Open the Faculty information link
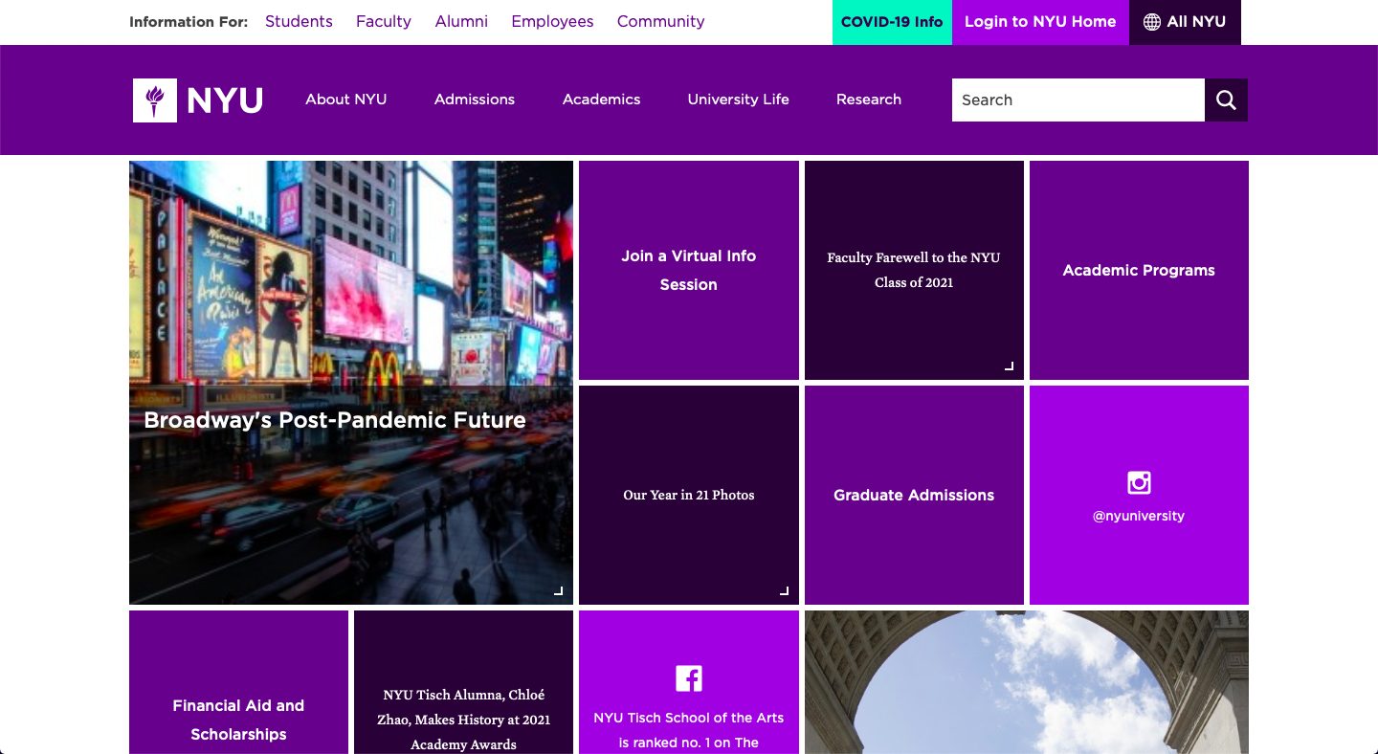1378x754 pixels. click(384, 21)
